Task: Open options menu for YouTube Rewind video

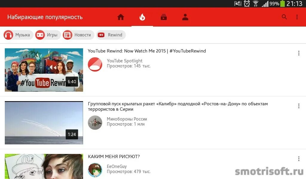Action: click(299, 53)
